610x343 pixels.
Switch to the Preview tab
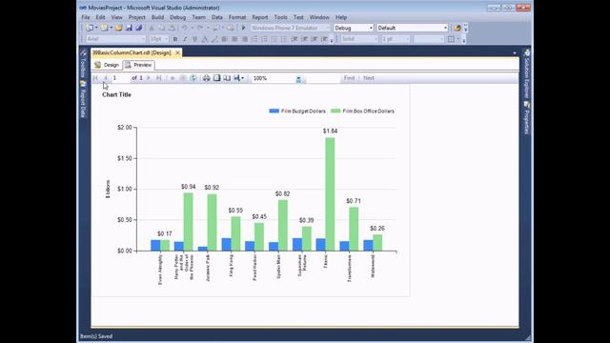pos(138,65)
